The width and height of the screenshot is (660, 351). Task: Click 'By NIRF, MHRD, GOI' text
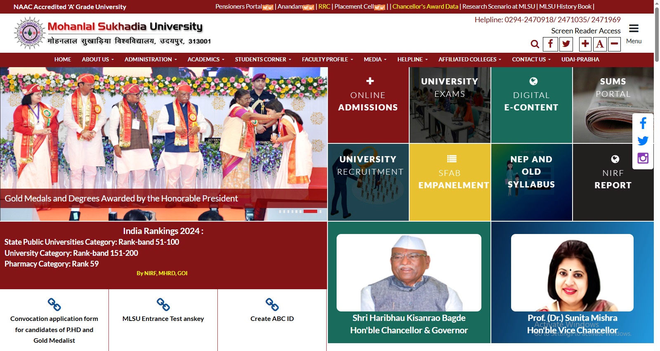pyautogui.click(x=162, y=273)
